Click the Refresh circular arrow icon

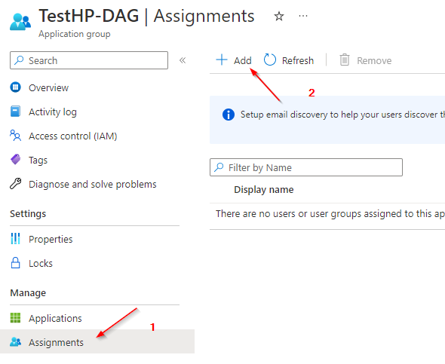[x=269, y=60]
